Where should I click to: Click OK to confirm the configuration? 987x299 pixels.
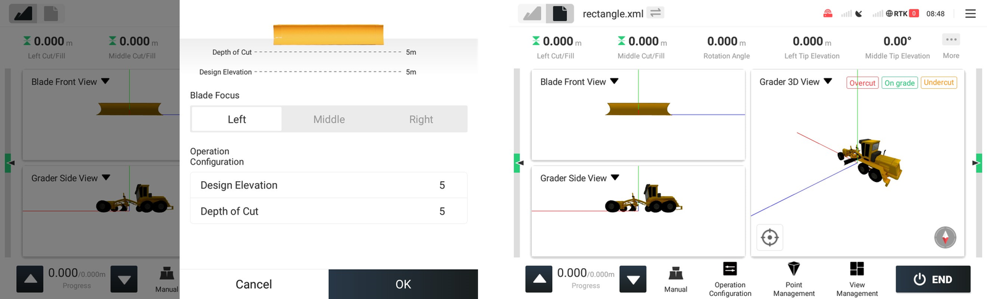pos(403,284)
